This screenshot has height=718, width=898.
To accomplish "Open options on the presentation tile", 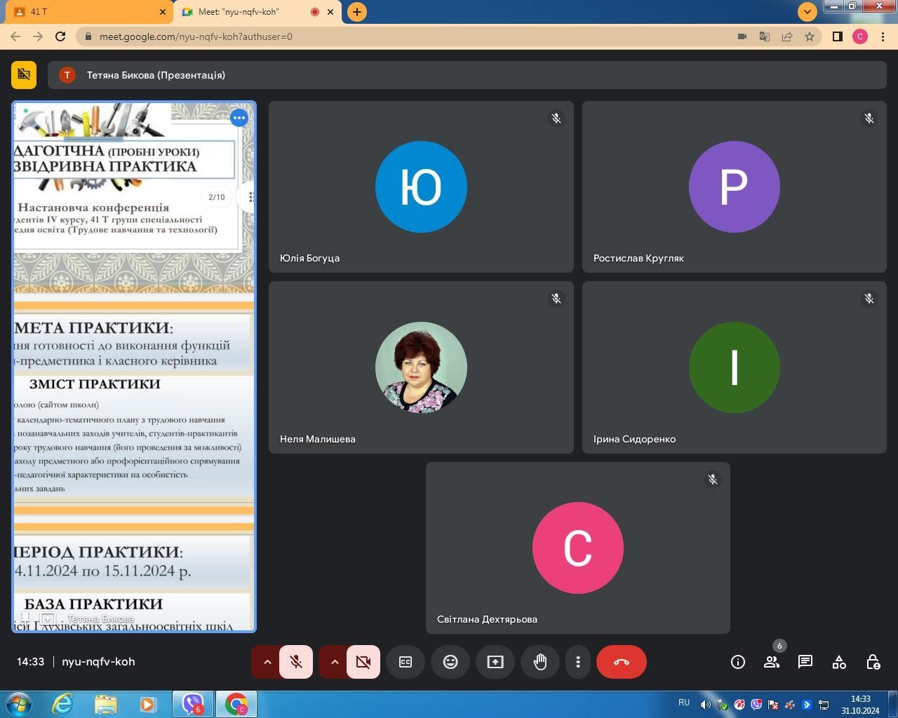I will tap(239, 118).
